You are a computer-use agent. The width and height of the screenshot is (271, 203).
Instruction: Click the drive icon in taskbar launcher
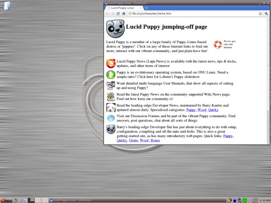click(x=20, y=200)
